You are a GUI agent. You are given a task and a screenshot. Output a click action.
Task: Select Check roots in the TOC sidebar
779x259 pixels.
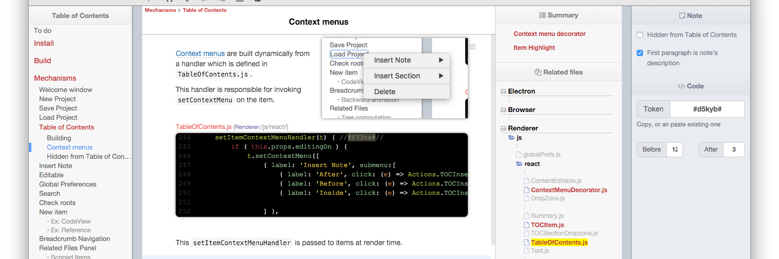(x=57, y=203)
